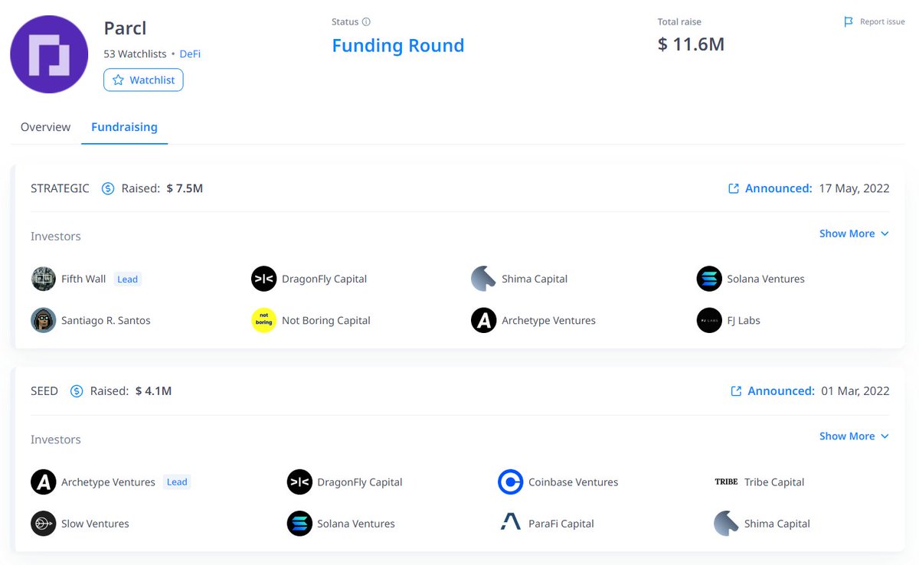The width and height of the screenshot is (919, 565).
Task: Click the ParaFi Capital logo icon
Action: [x=511, y=523]
